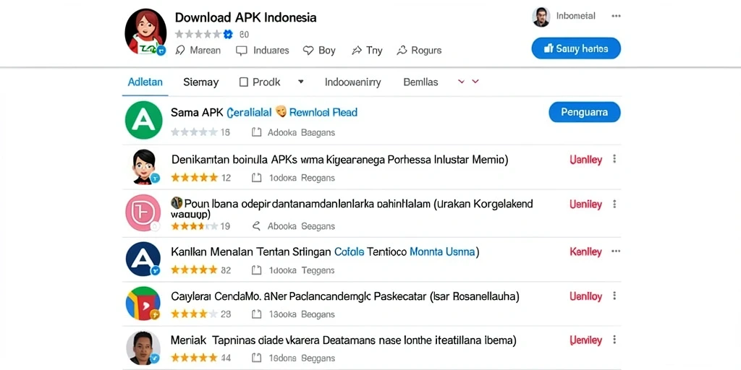Click the star rating showing 44
741x370 pixels.
(x=194, y=358)
